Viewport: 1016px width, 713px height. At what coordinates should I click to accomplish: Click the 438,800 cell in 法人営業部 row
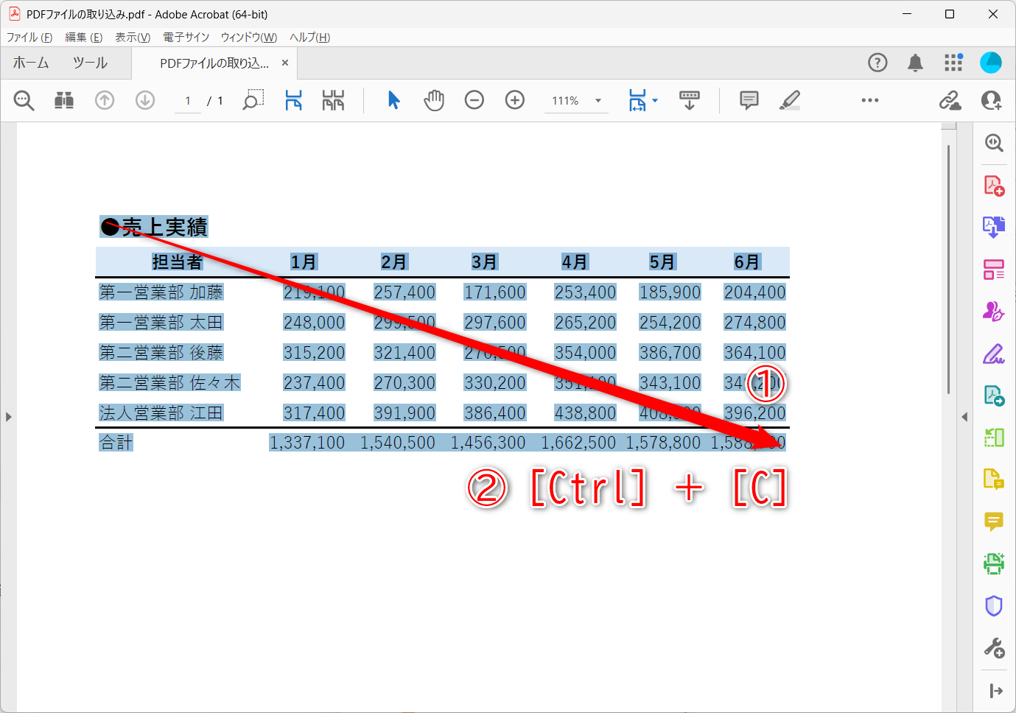(585, 413)
